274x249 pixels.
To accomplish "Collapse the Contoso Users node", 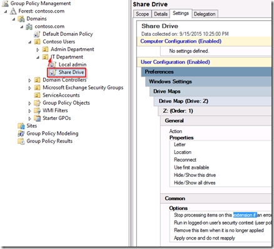I will point(30,42).
